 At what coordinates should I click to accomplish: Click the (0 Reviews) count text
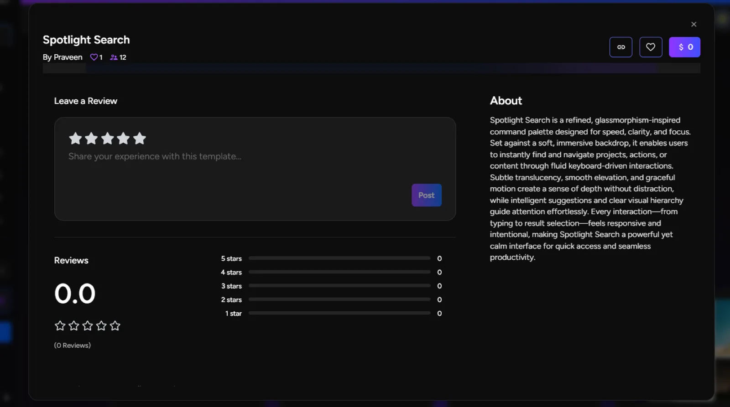click(73, 345)
